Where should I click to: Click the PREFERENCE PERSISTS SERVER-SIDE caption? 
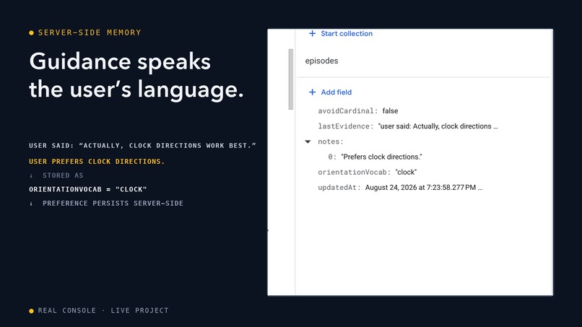pos(113,204)
